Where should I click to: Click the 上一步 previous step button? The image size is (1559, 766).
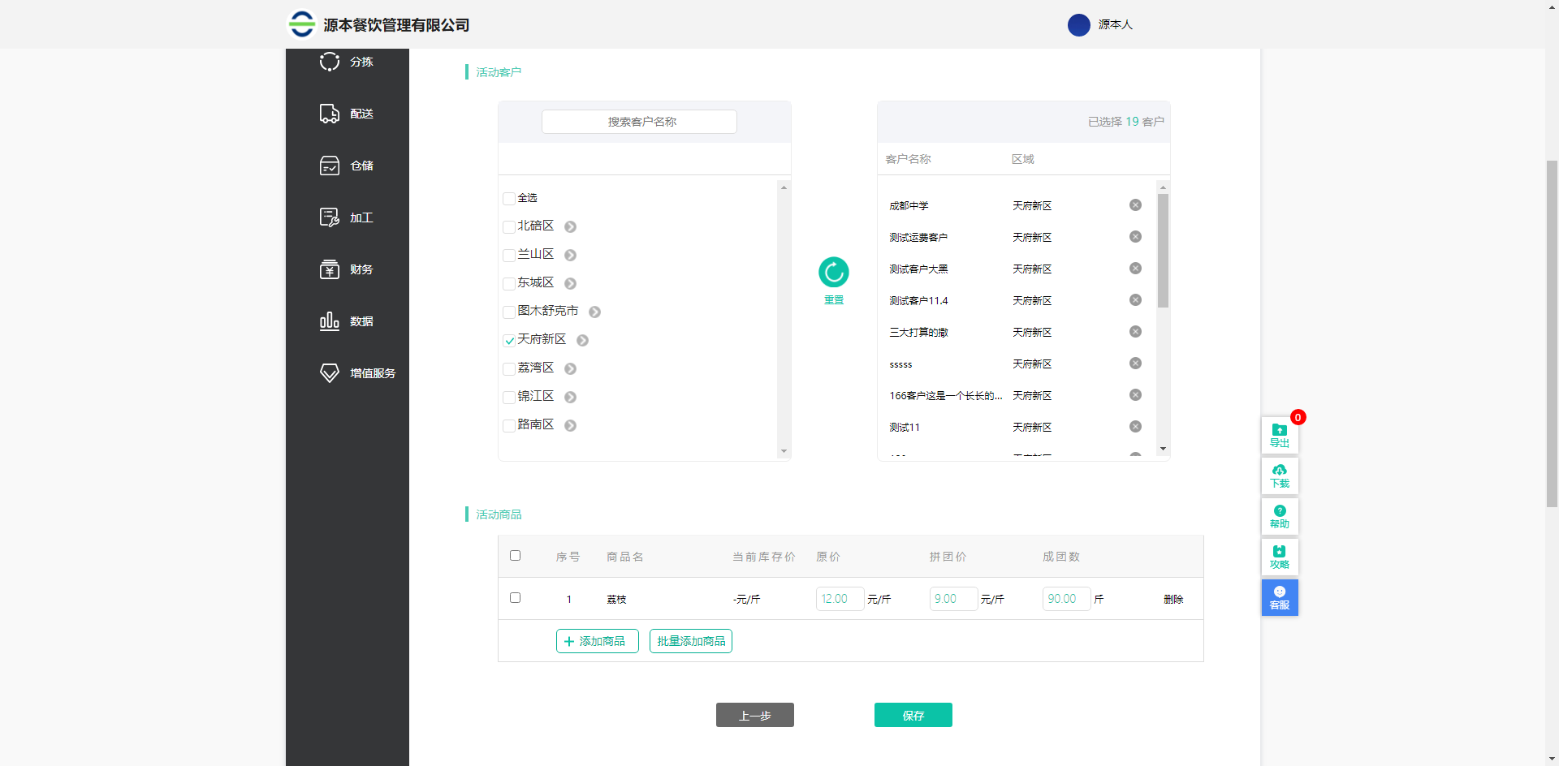click(754, 715)
